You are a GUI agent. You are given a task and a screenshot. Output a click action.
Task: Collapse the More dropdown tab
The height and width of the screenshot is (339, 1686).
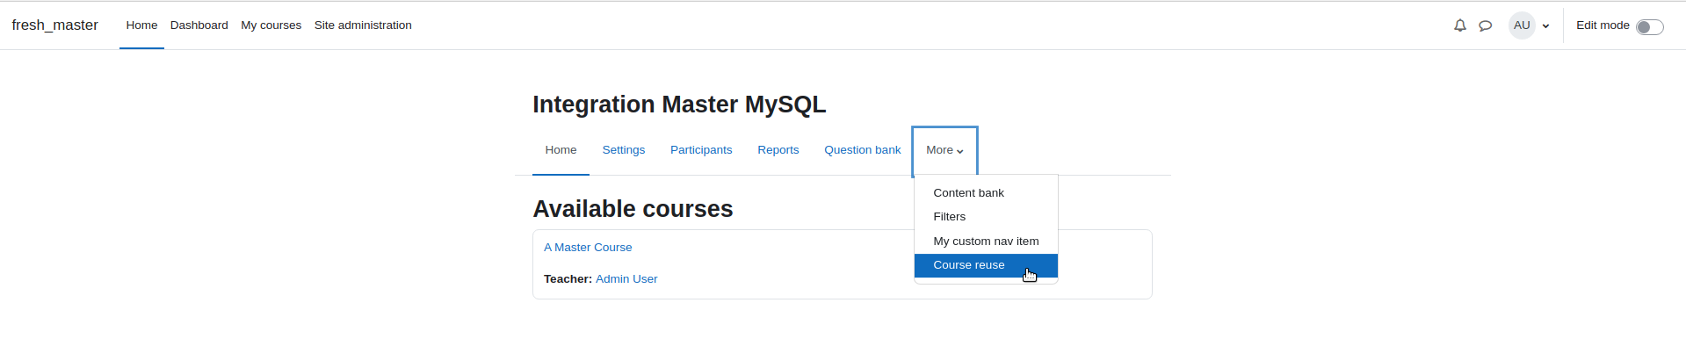[944, 150]
